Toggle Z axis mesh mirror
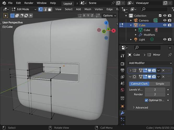 (x=92, y=16)
